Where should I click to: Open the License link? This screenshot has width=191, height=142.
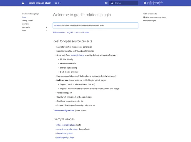(x=86, y=32)
